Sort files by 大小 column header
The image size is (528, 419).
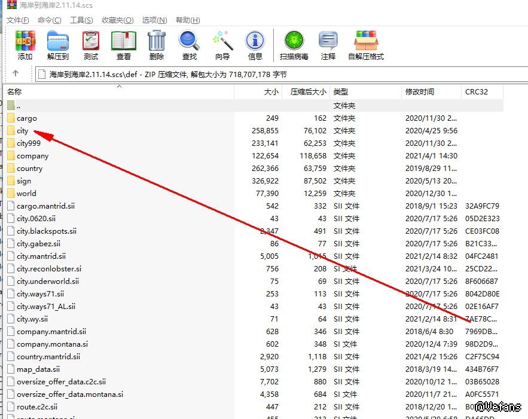coord(271,92)
